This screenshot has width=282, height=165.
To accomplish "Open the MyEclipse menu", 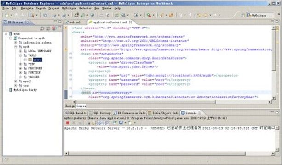I will pyautogui.click(x=69, y=8).
